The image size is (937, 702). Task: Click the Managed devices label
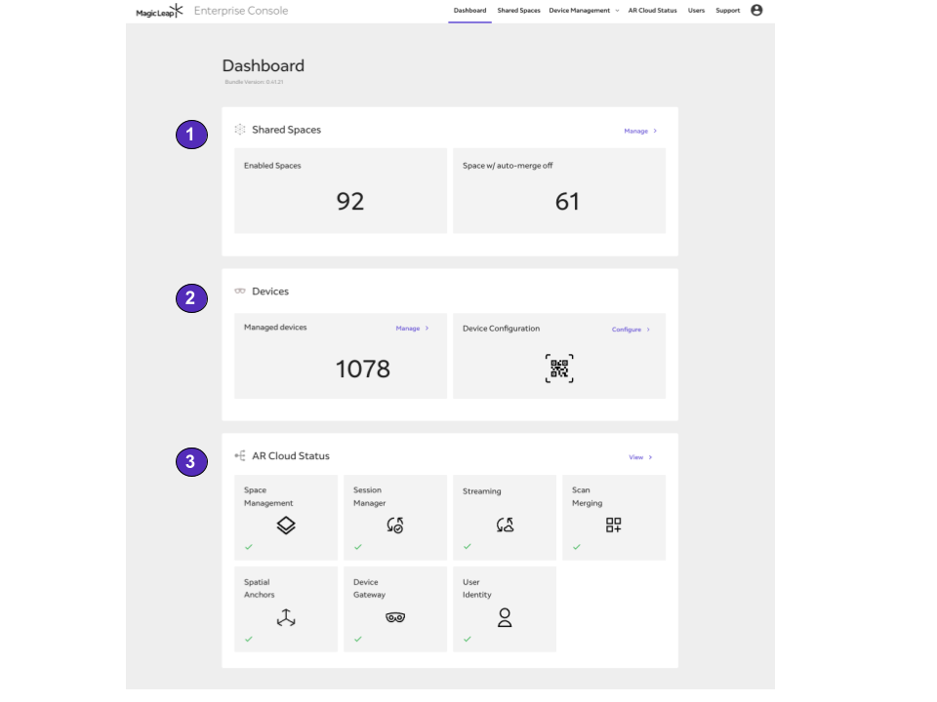(275, 328)
